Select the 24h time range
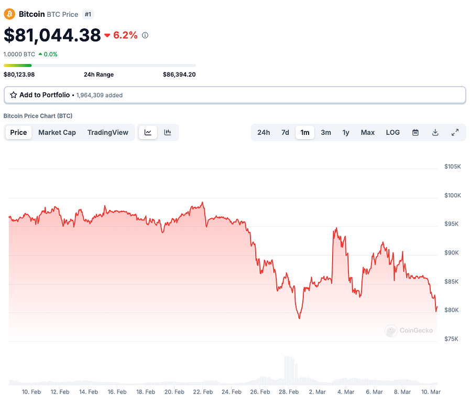This screenshot has width=470, height=403. [x=264, y=132]
